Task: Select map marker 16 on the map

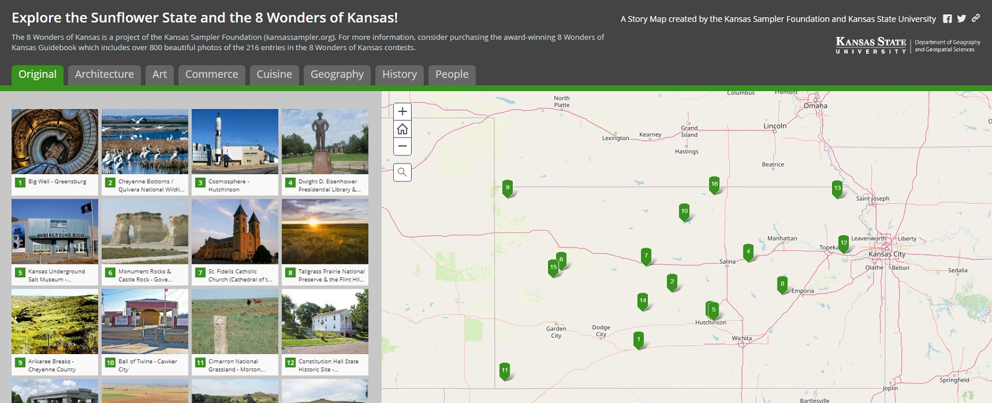Action: click(714, 184)
